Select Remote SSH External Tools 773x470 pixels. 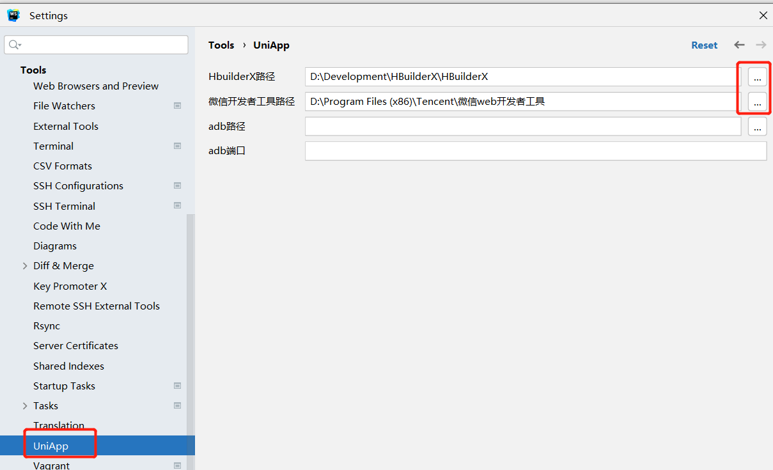point(97,306)
